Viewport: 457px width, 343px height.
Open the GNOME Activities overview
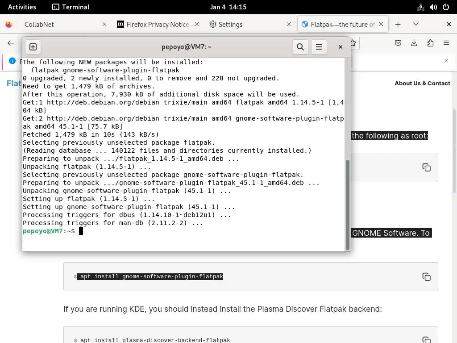(22, 7)
